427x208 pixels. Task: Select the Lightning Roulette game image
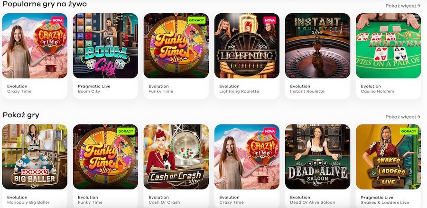click(x=247, y=46)
